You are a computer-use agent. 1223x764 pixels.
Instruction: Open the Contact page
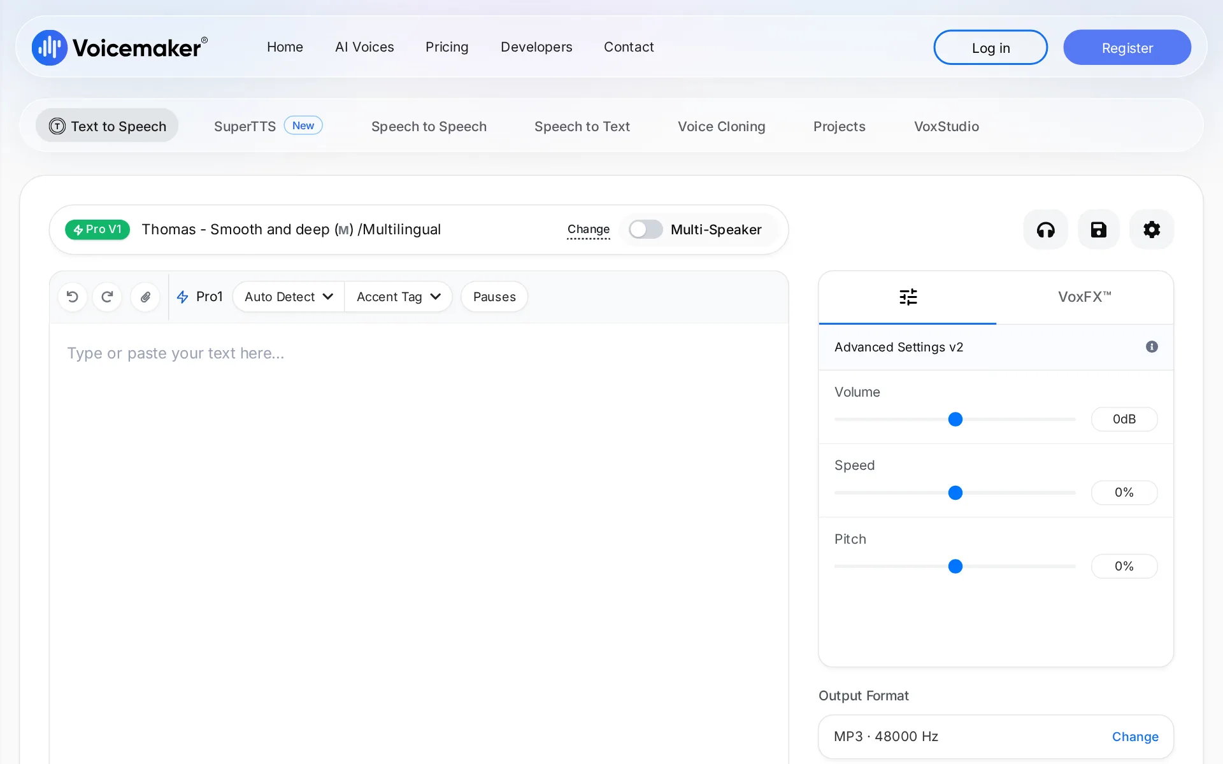[x=629, y=47]
